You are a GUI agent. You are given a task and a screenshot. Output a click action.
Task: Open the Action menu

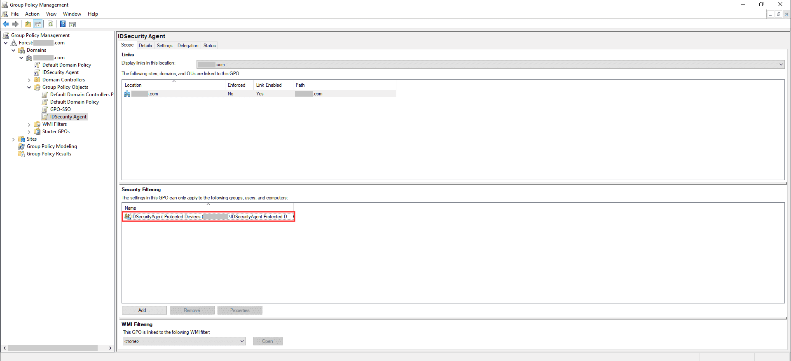pos(32,14)
